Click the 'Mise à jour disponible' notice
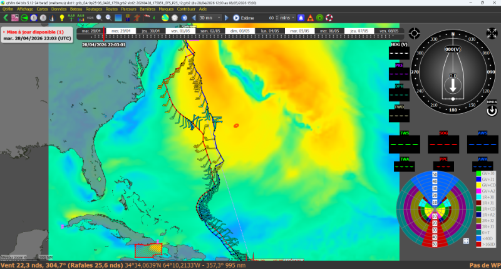501x269 pixels. tap(35, 31)
